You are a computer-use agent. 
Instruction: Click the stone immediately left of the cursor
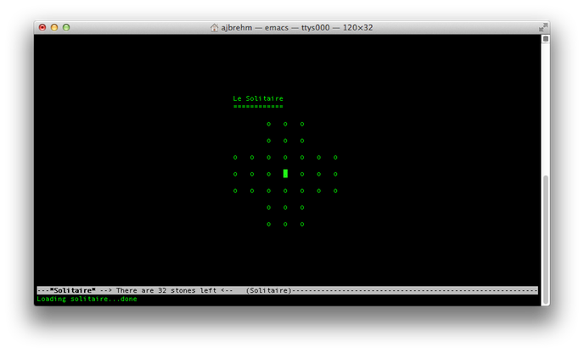click(268, 174)
